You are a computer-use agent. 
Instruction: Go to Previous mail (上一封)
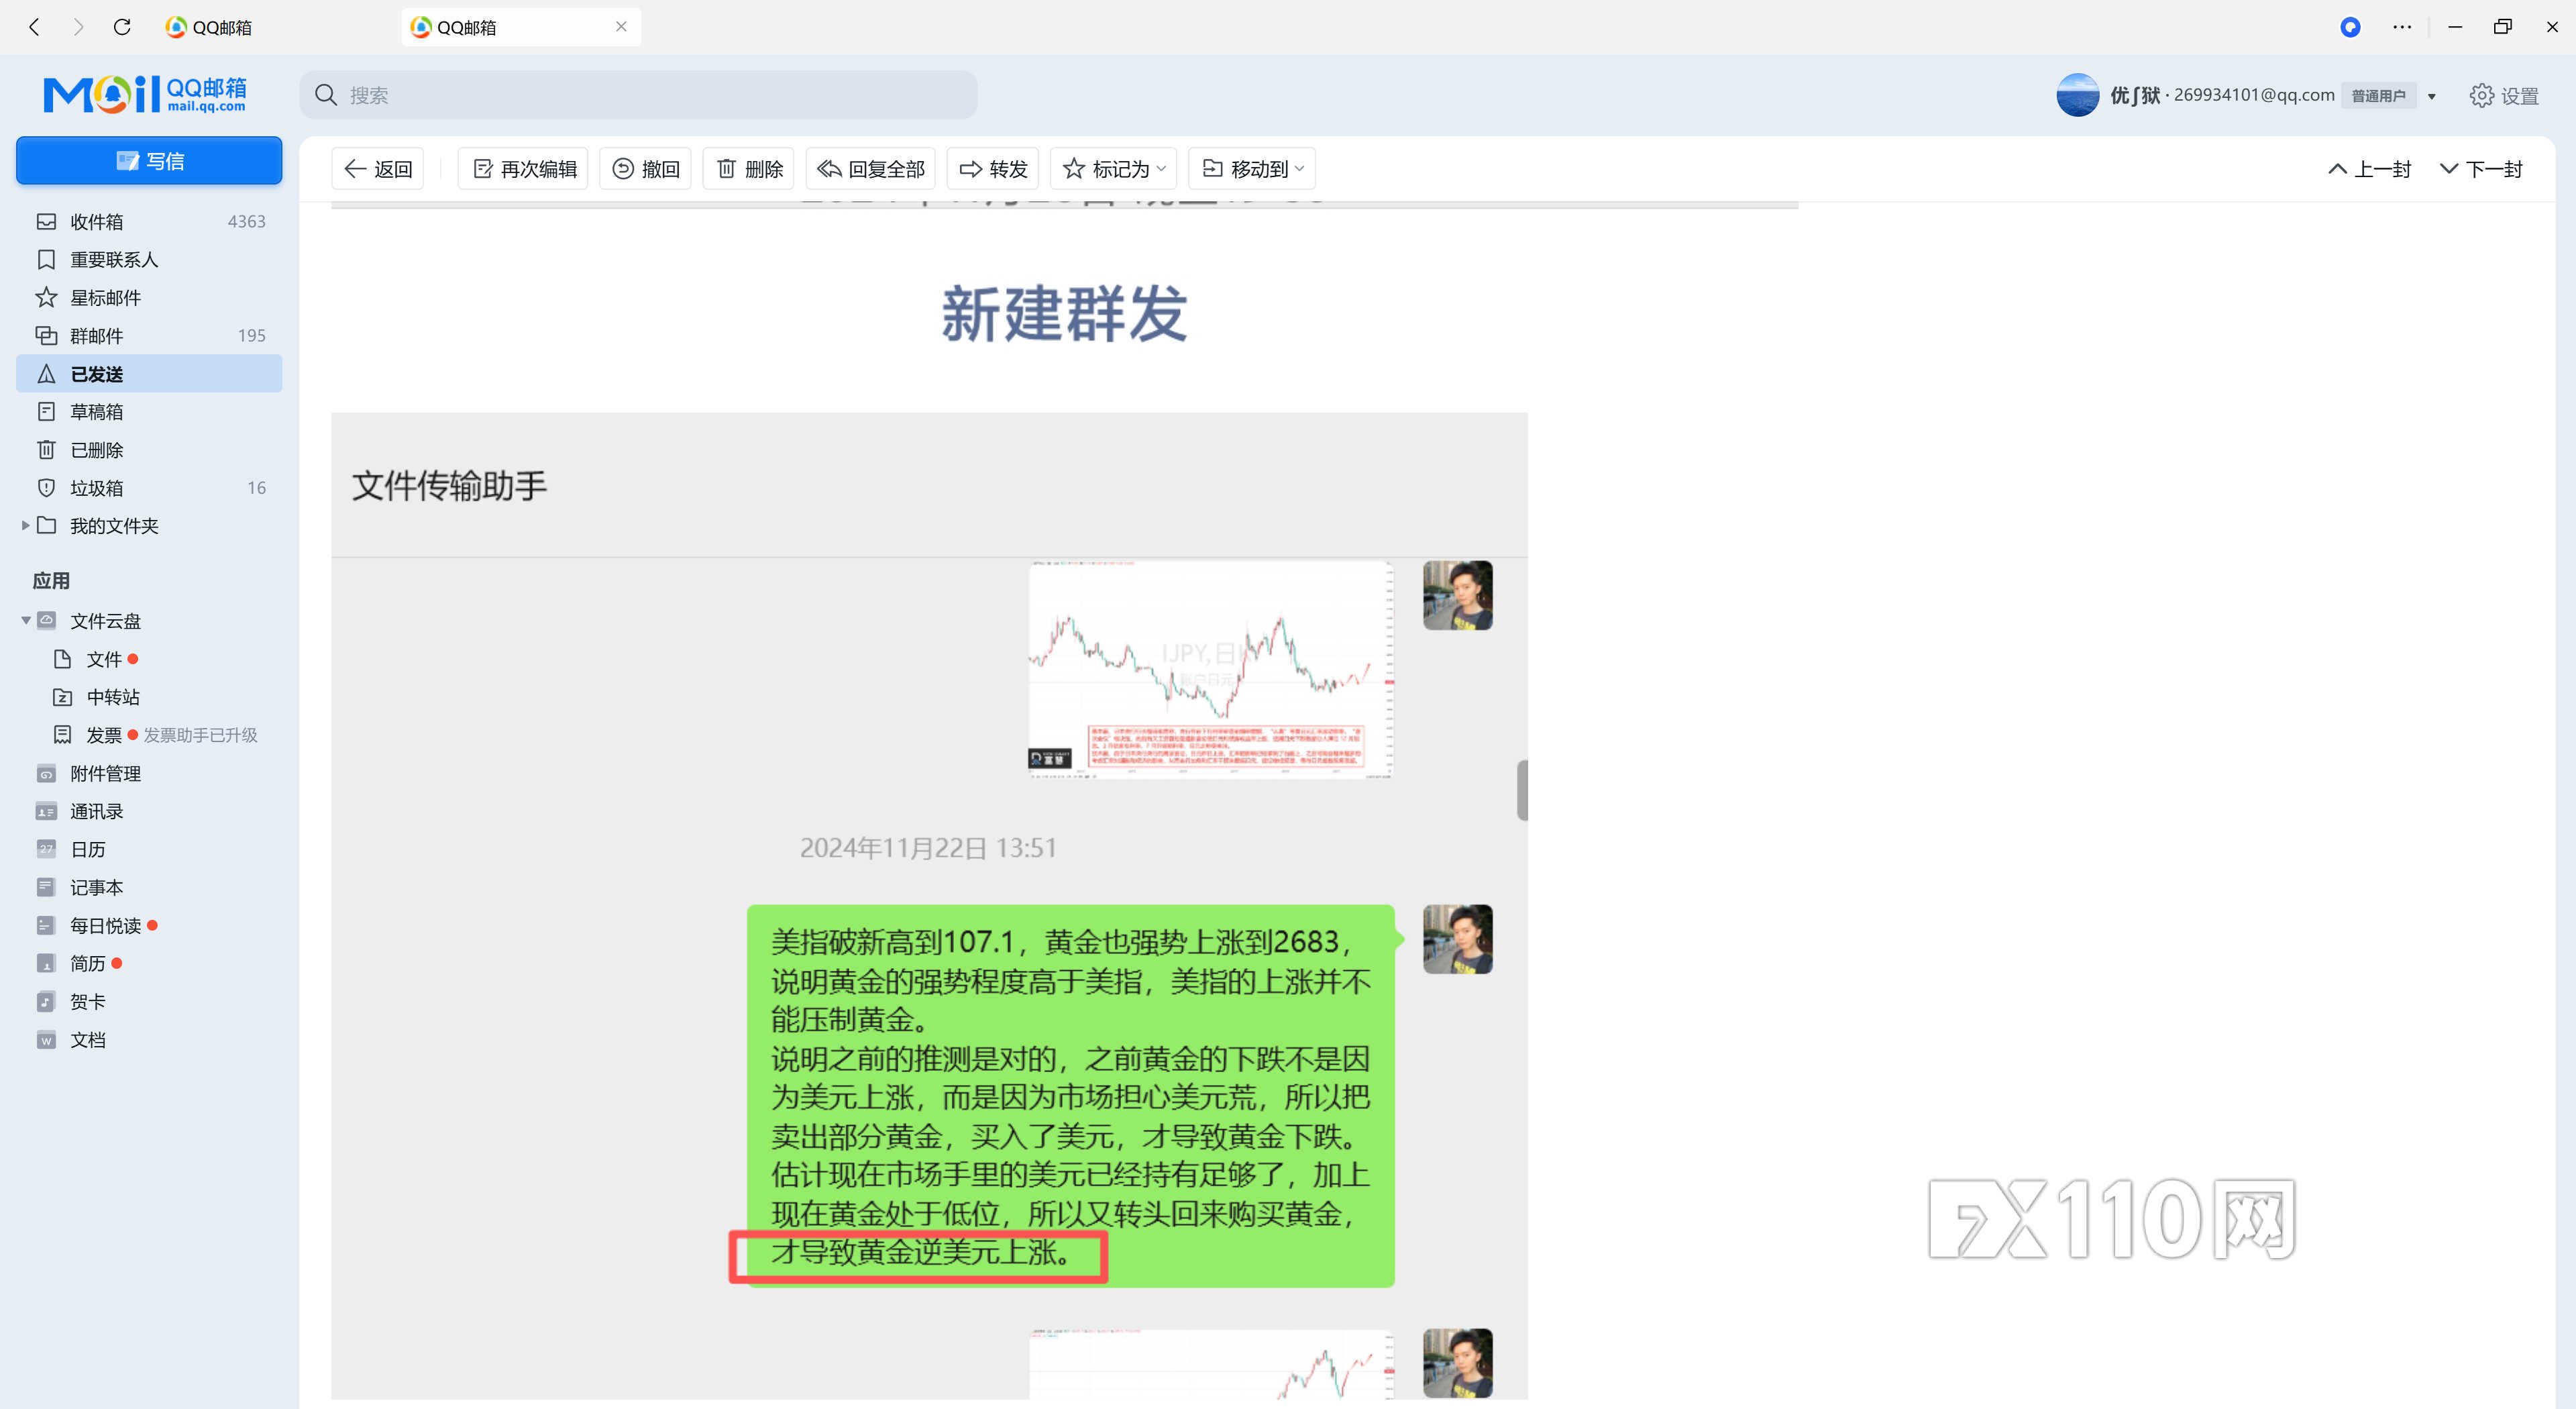[x=2368, y=169]
